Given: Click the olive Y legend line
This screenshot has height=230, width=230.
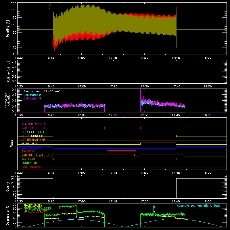Looking at the screenshot, I should 34,10.
